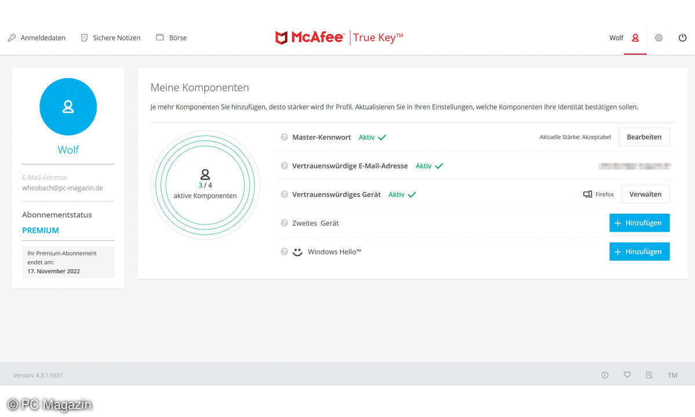
Task: Click the Meine Komponenten heading
Action: pyautogui.click(x=200, y=87)
